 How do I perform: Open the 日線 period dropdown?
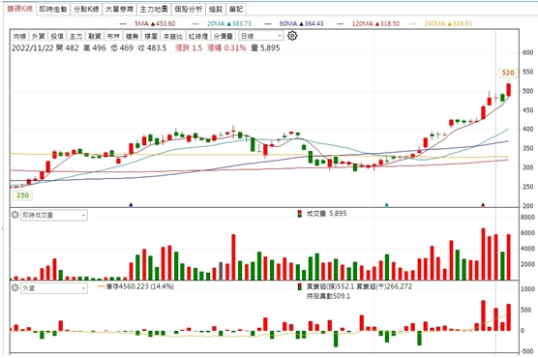260,36
